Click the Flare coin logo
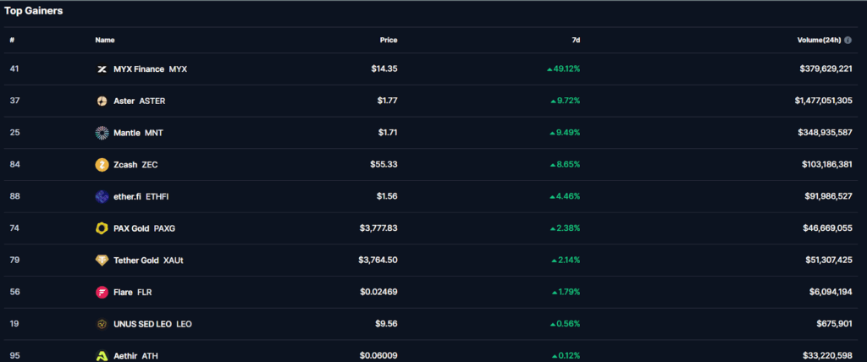Screen dimensions: 867x362 click(102, 292)
